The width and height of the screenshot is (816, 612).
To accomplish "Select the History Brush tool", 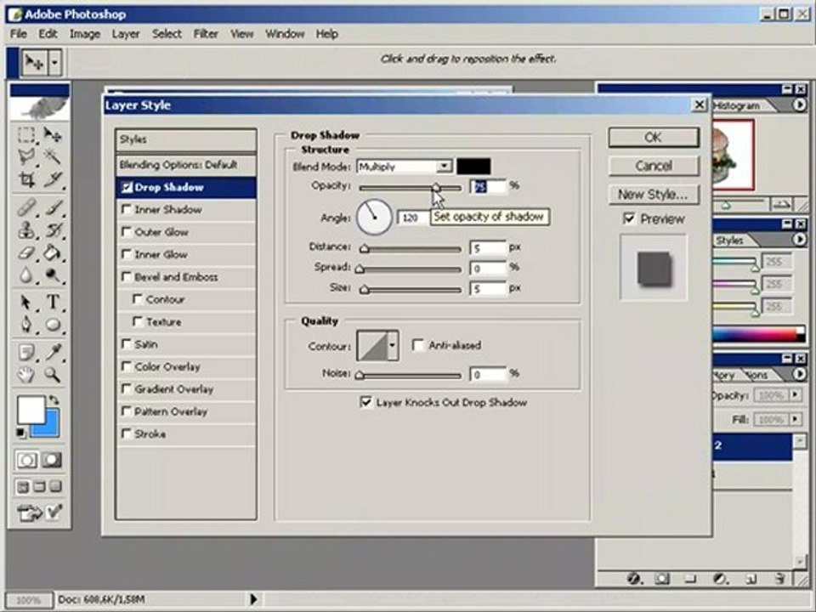I will tap(53, 229).
